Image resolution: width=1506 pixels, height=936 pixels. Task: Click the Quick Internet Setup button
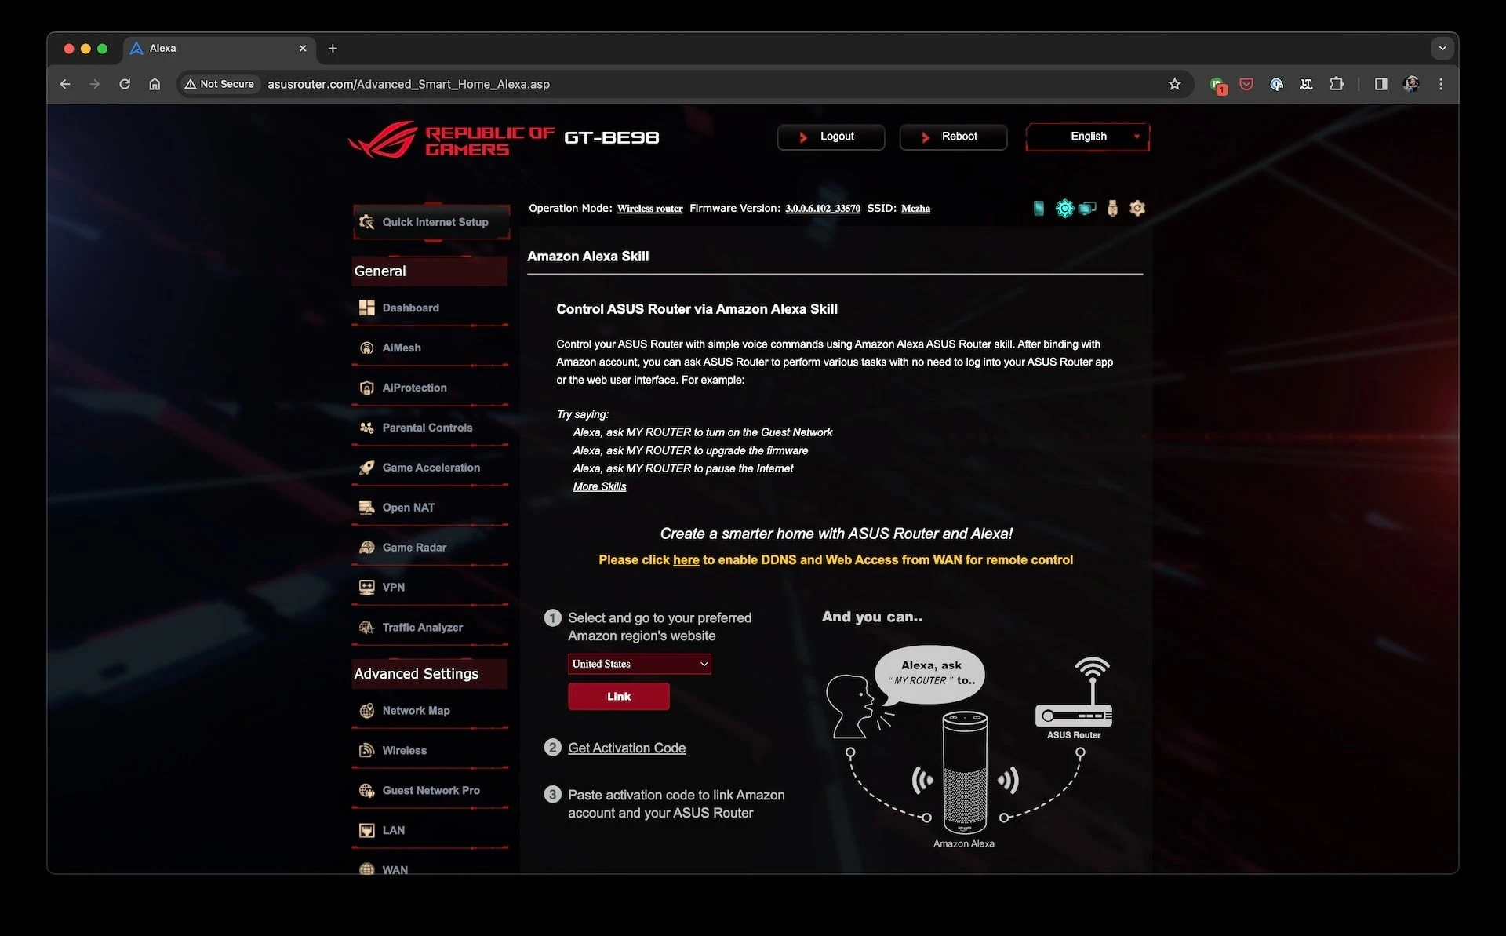tap(431, 222)
